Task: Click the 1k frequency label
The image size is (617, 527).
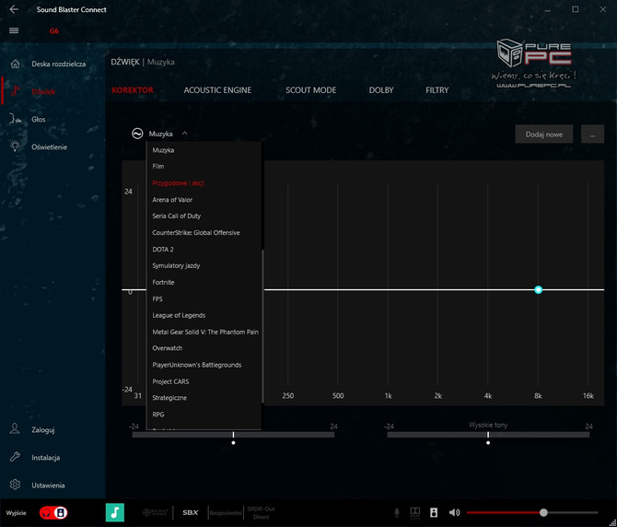Action: click(x=388, y=396)
